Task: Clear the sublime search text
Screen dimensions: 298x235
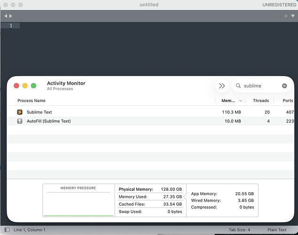Action: point(284,86)
